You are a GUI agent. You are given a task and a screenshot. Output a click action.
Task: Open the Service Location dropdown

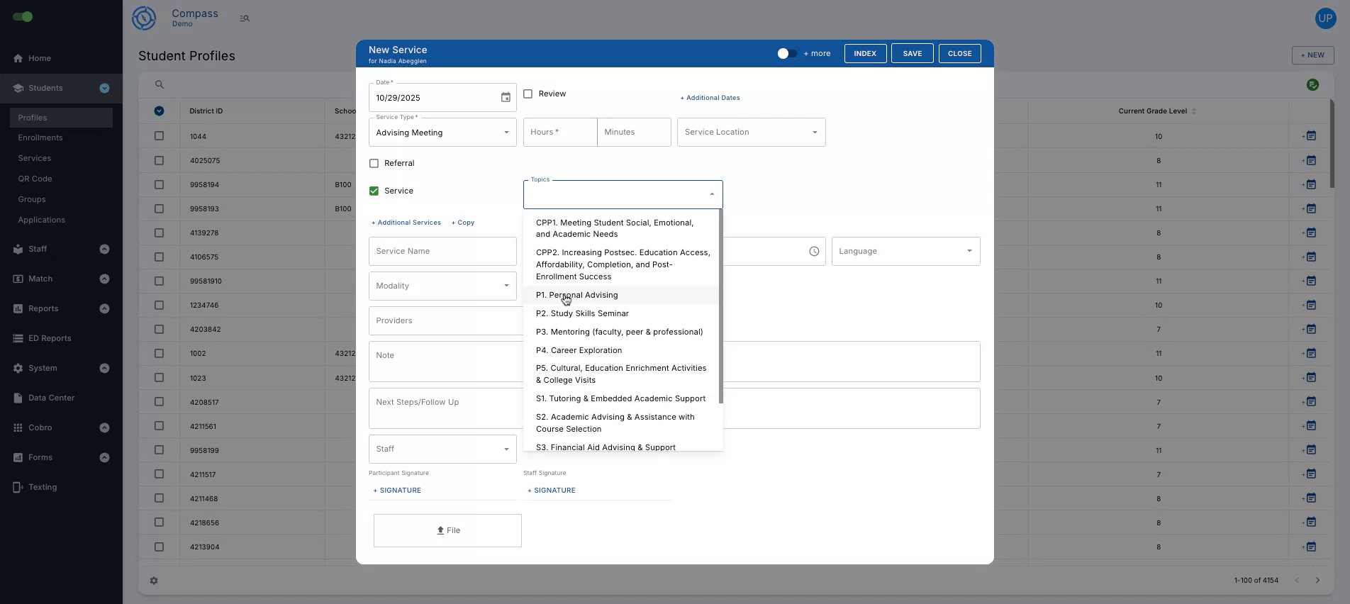(751, 133)
